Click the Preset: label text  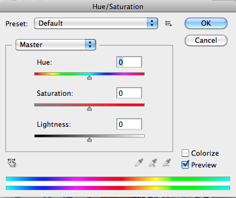click(17, 24)
